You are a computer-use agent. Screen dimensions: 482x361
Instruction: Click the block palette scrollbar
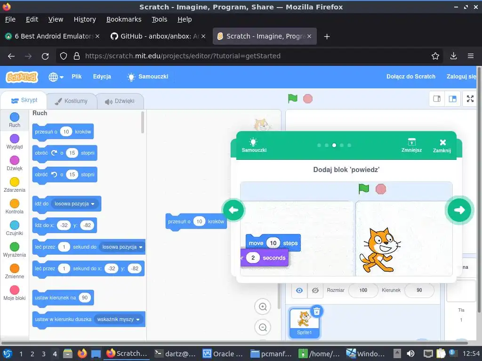[142, 122]
